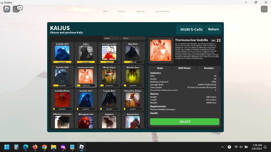
Task: Select the Male Muto kaiju icon
Action: (133, 53)
